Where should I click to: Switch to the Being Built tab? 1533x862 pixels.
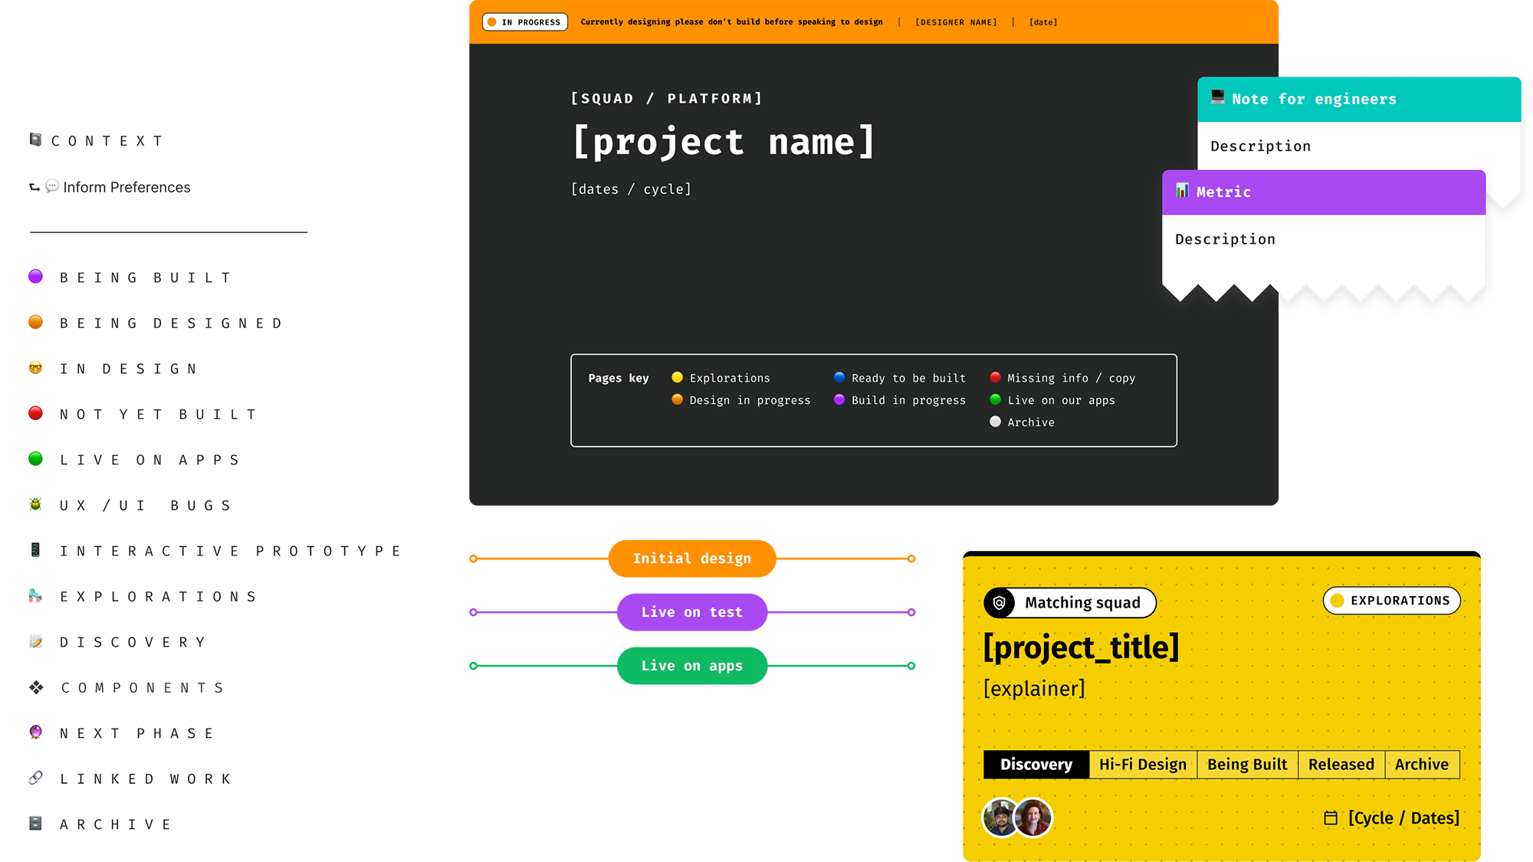point(1247,765)
